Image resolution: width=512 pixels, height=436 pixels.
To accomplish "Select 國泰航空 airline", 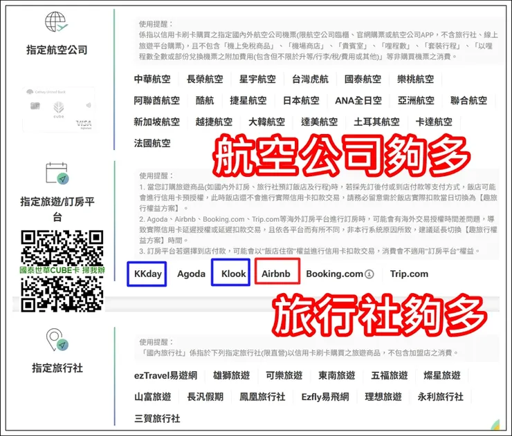I will coord(363,79).
